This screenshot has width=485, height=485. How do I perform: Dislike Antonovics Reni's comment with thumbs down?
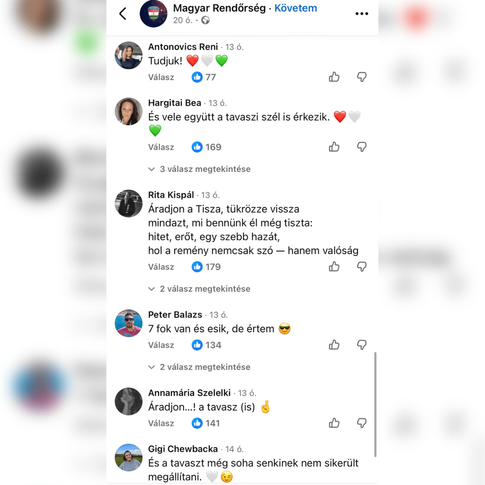tap(361, 77)
